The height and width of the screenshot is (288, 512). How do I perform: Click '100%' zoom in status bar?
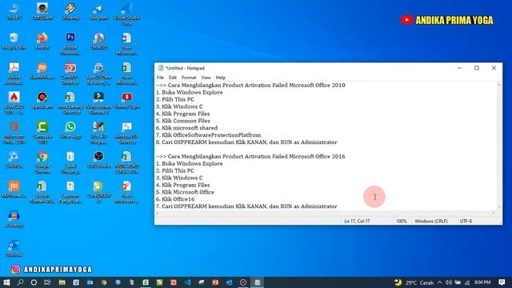(402, 221)
